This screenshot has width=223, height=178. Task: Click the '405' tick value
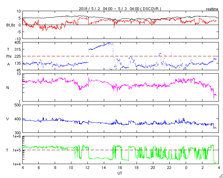(x=18, y=42)
